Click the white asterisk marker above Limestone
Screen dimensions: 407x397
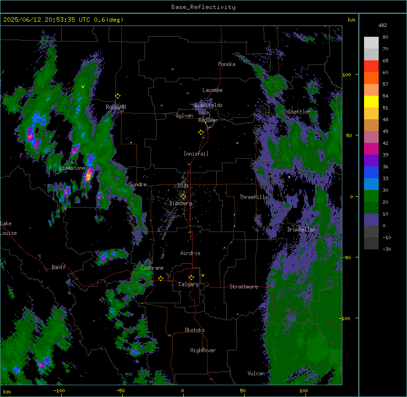click(72, 163)
